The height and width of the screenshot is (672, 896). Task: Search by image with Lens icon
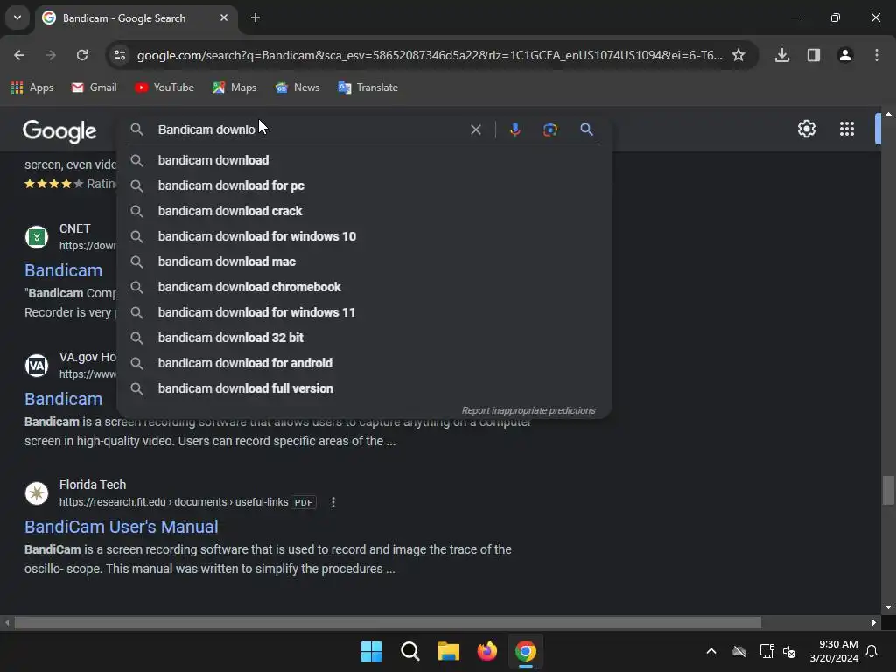tap(550, 129)
